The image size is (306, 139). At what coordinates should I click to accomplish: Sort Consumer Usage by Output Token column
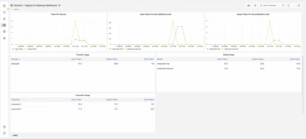tap(112, 100)
